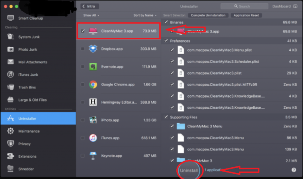Click the Uninstaller sidebar icon
This screenshot has width=303, height=179.
(10, 118)
